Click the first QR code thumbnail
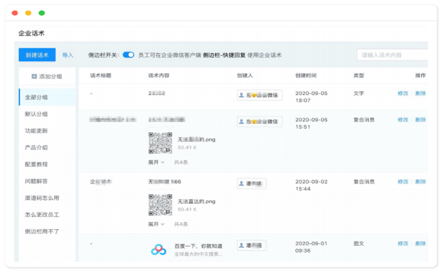The image size is (444, 274). pos(160,143)
